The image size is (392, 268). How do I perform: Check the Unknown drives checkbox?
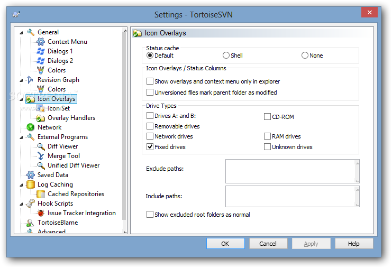(x=267, y=146)
